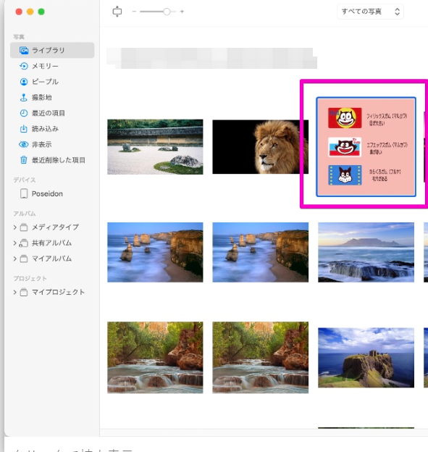Close the Photos window
This screenshot has width=428, height=452.
point(19,12)
